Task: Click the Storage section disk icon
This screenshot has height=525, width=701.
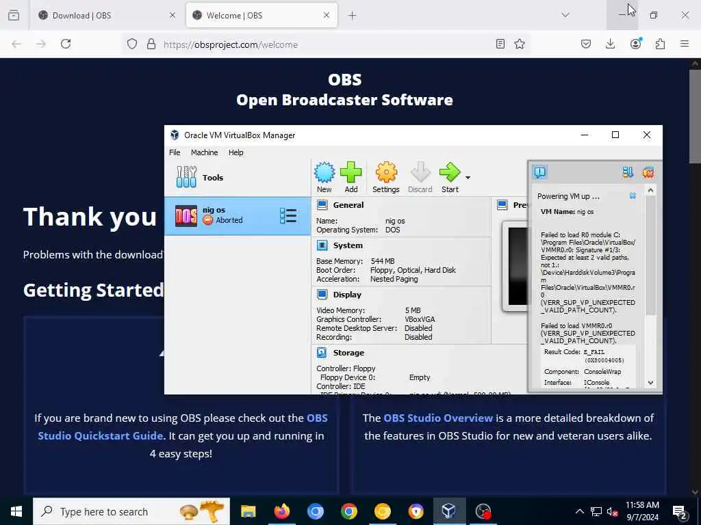Action: (322, 352)
